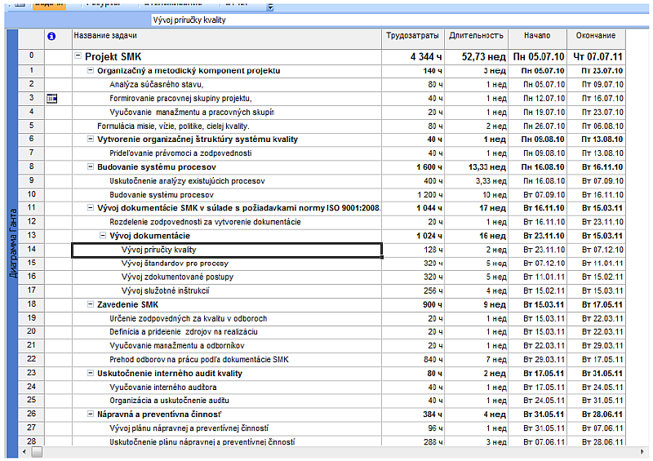Collapse Vytvorenie organizačnej štruktúry systému kvality group

[91, 139]
